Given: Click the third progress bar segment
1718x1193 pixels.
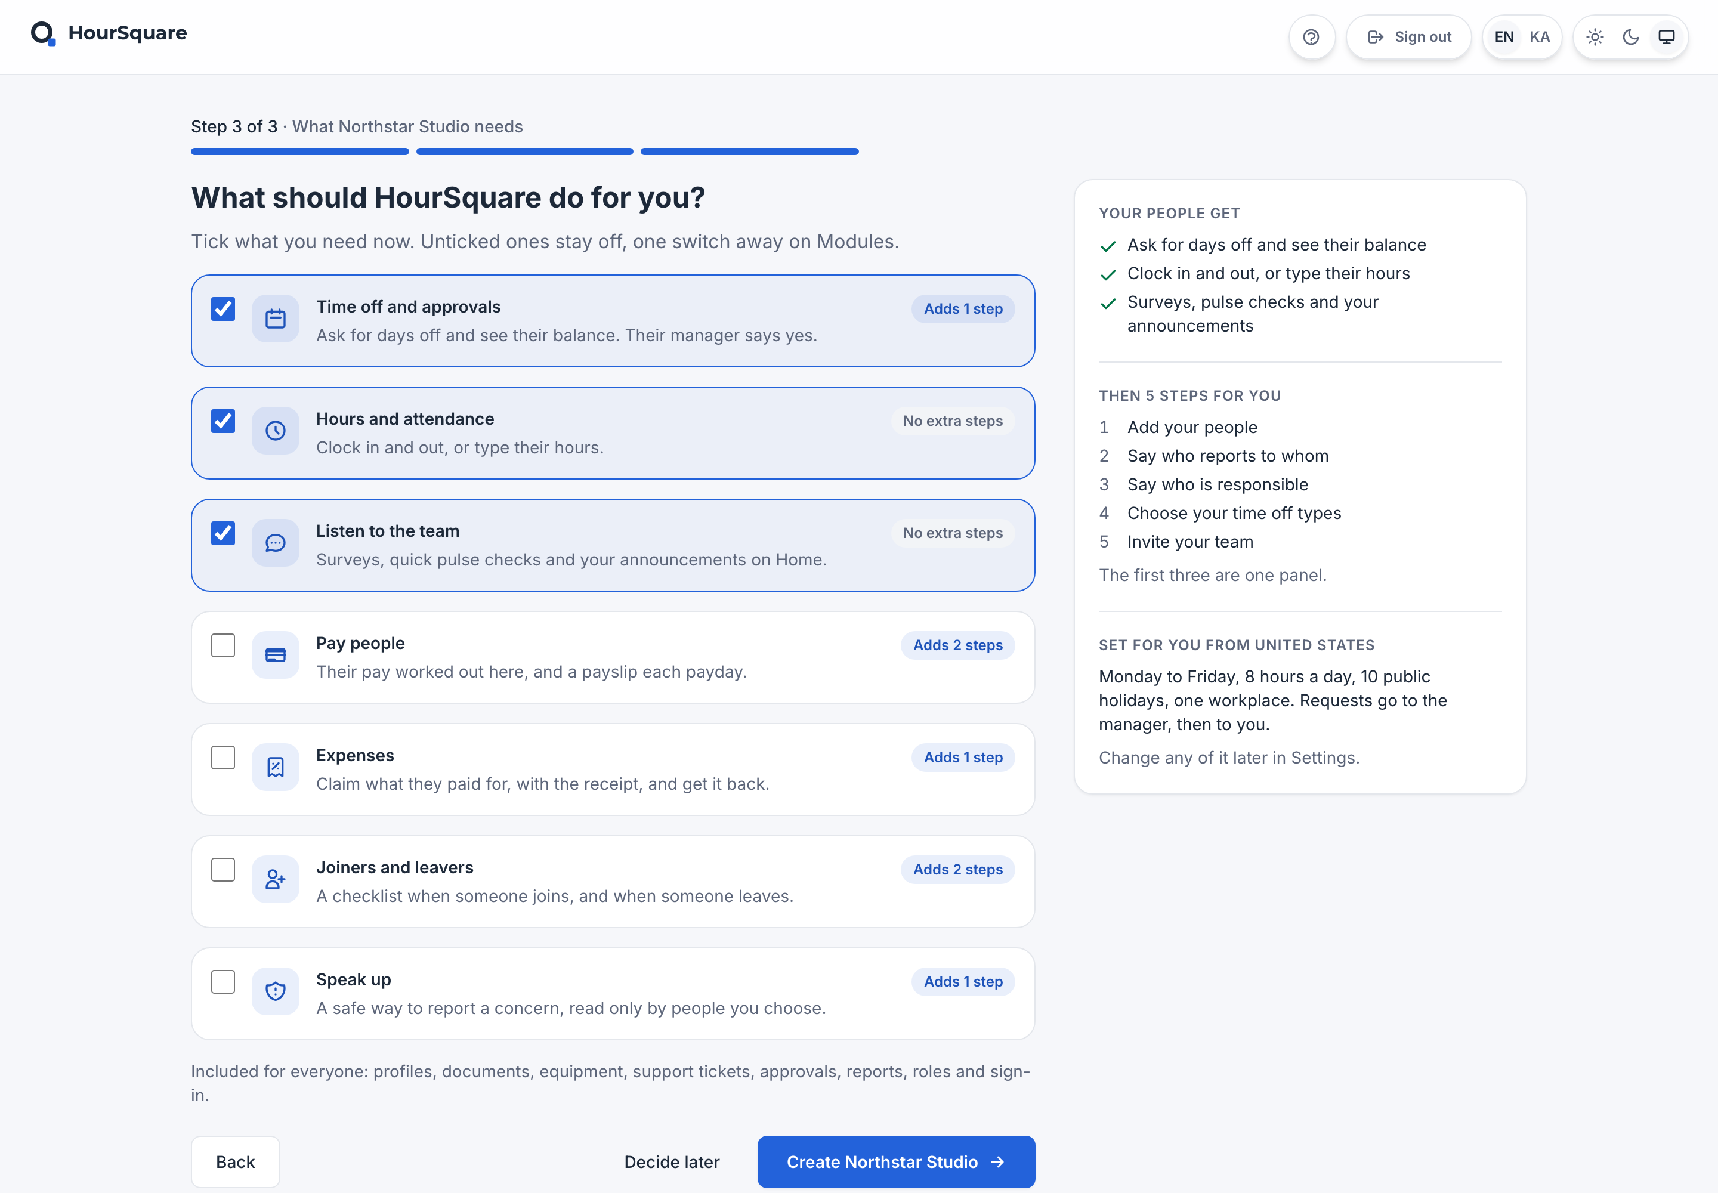Looking at the screenshot, I should [x=749, y=152].
